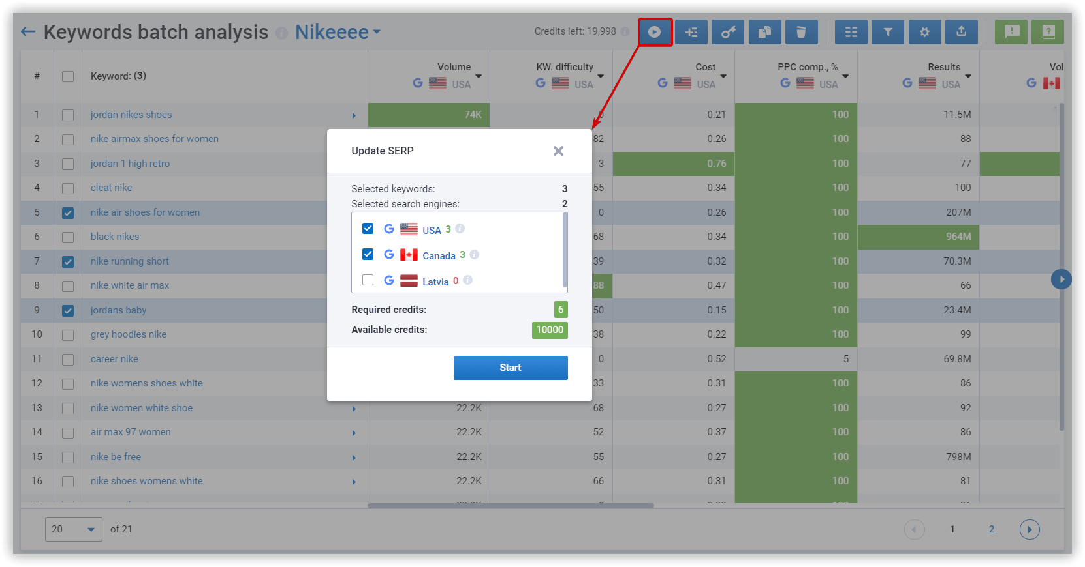Click info icon next to Latvia engine
The image size is (1085, 567).
[x=468, y=280]
